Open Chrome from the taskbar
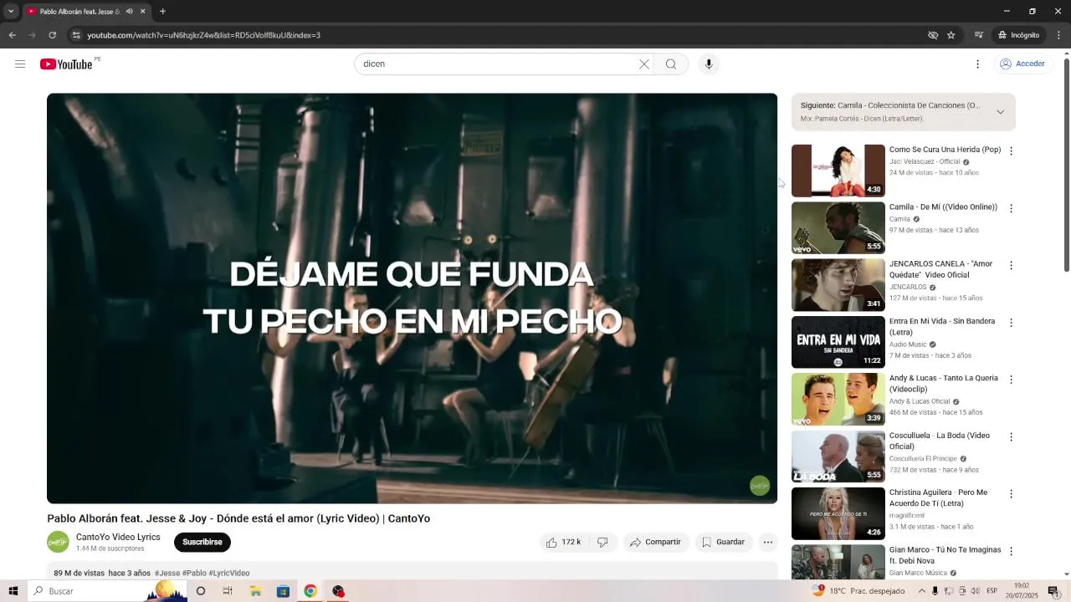The width and height of the screenshot is (1071, 602). point(310,591)
